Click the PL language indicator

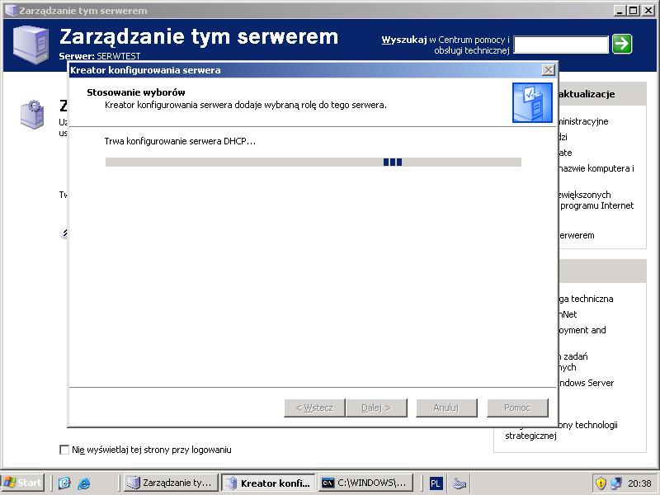[x=436, y=483]
